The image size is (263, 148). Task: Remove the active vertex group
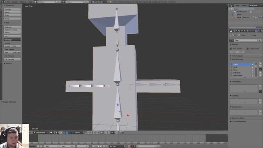click(x=261, y=66)
